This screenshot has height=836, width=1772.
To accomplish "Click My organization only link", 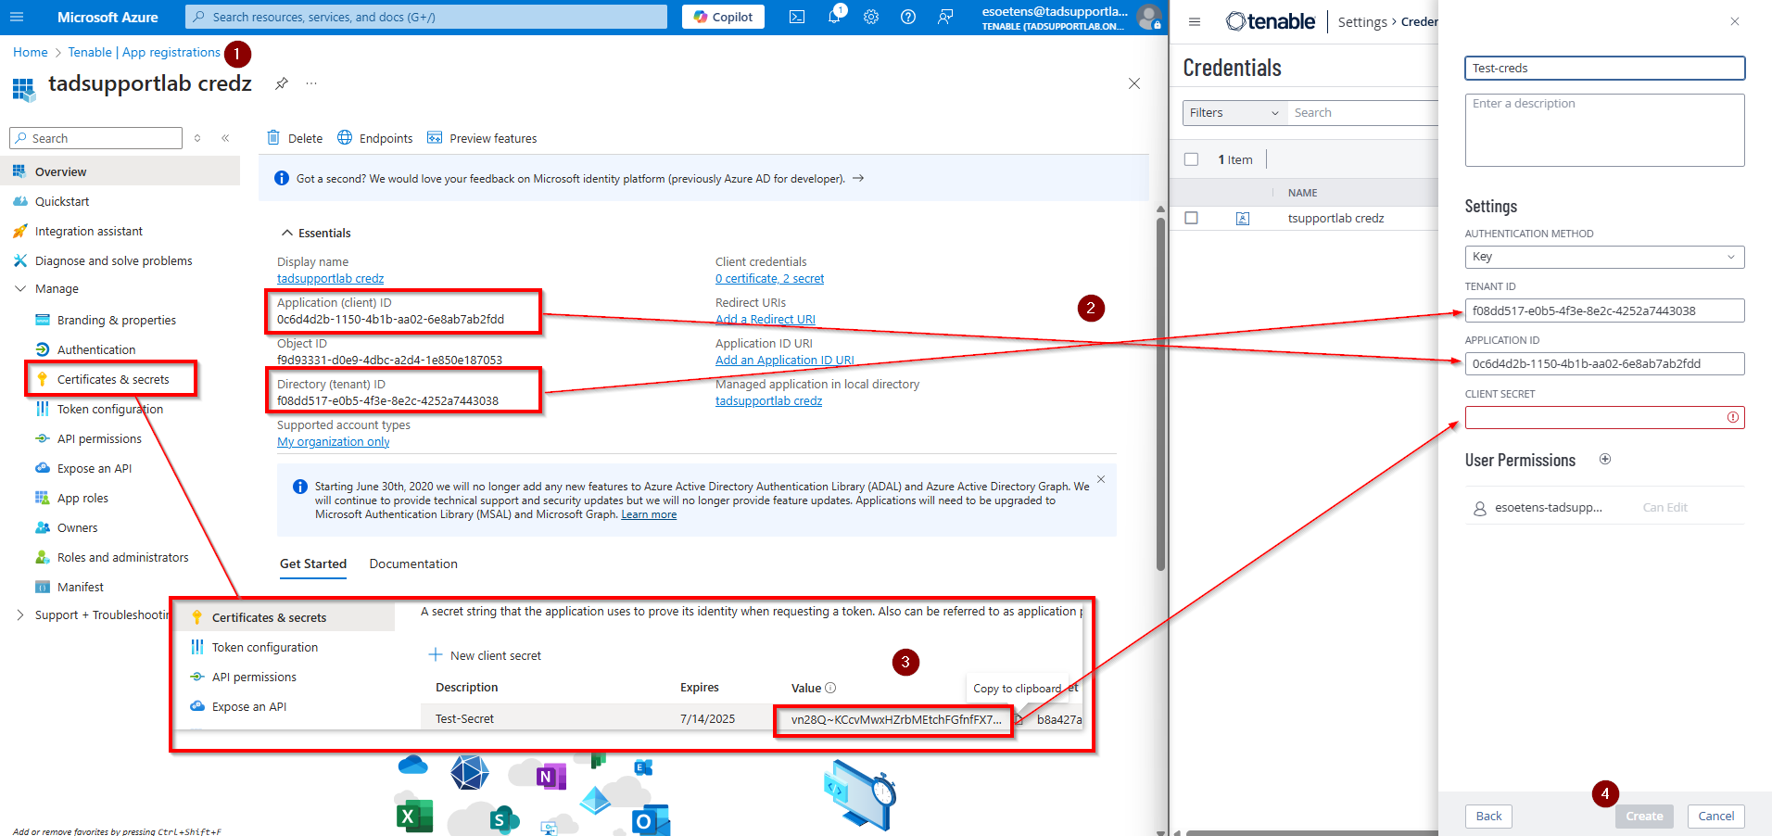I will pos(333,442).
